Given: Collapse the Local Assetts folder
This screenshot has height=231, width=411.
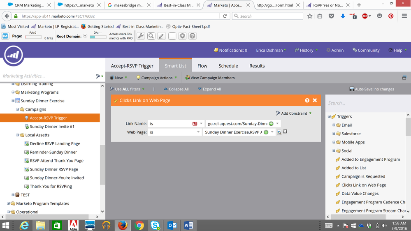Looking at the screenshot, I should (17, 135).
